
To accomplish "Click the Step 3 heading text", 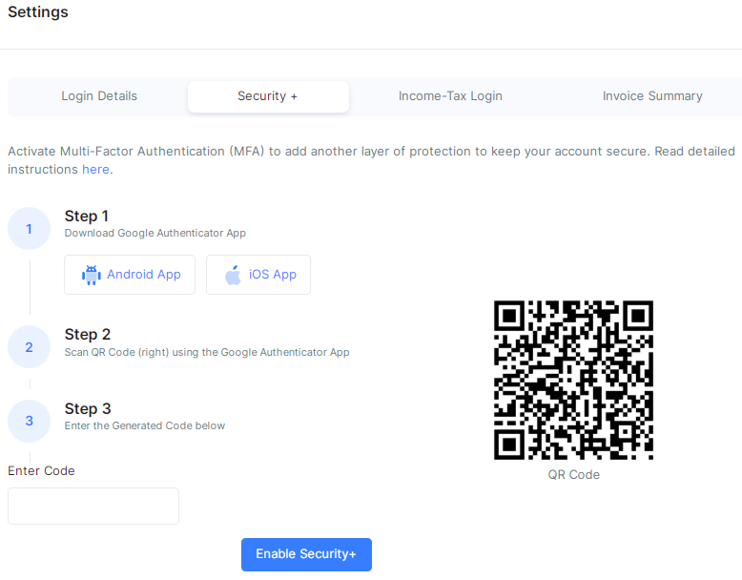I will click(x=88, y=408).
